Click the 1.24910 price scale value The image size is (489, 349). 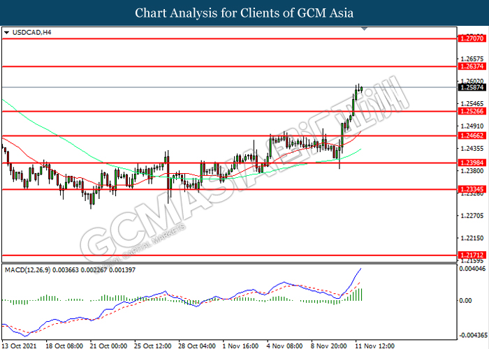472,126
